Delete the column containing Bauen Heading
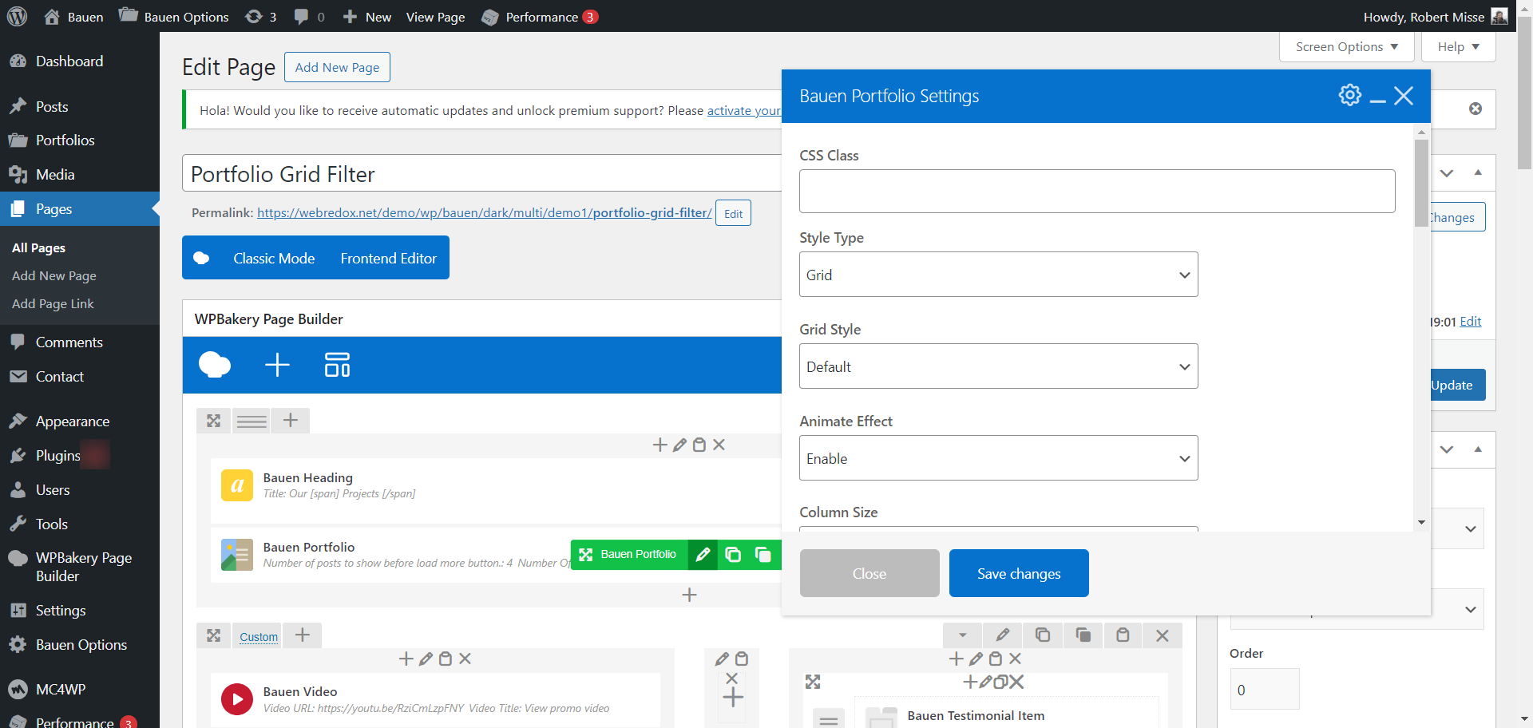 coord(719,445)
